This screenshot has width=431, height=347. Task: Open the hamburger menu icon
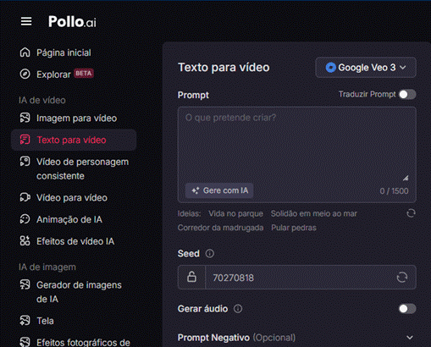[x=26, y=21]
